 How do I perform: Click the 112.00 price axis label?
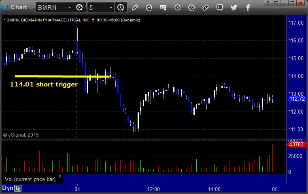pos(296,112)
